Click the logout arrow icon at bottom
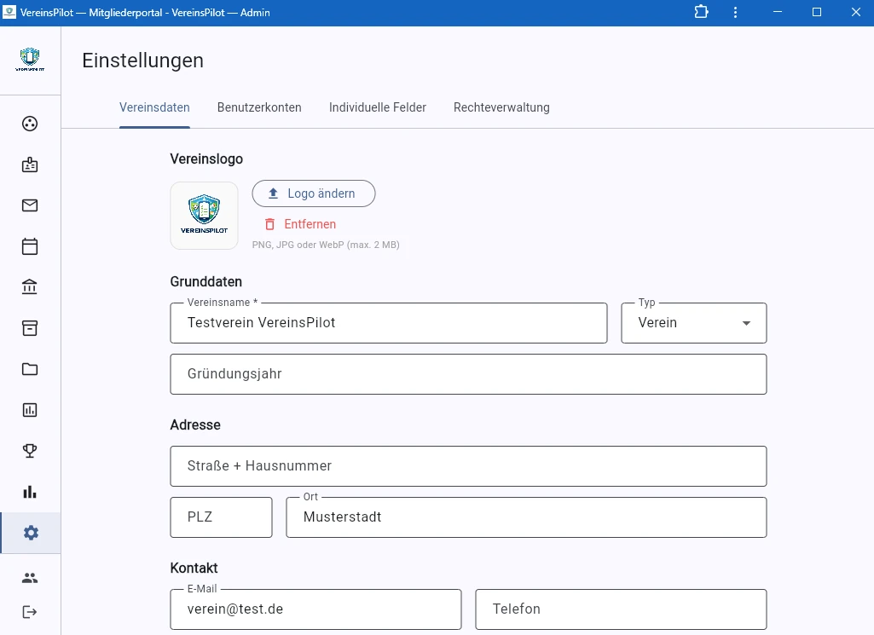The image size is (874, 635). pyautogui.click(x=30, y=612)
